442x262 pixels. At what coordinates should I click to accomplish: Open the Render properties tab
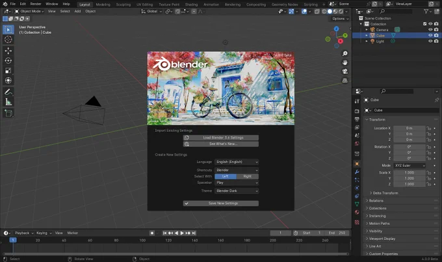(357, 111)
